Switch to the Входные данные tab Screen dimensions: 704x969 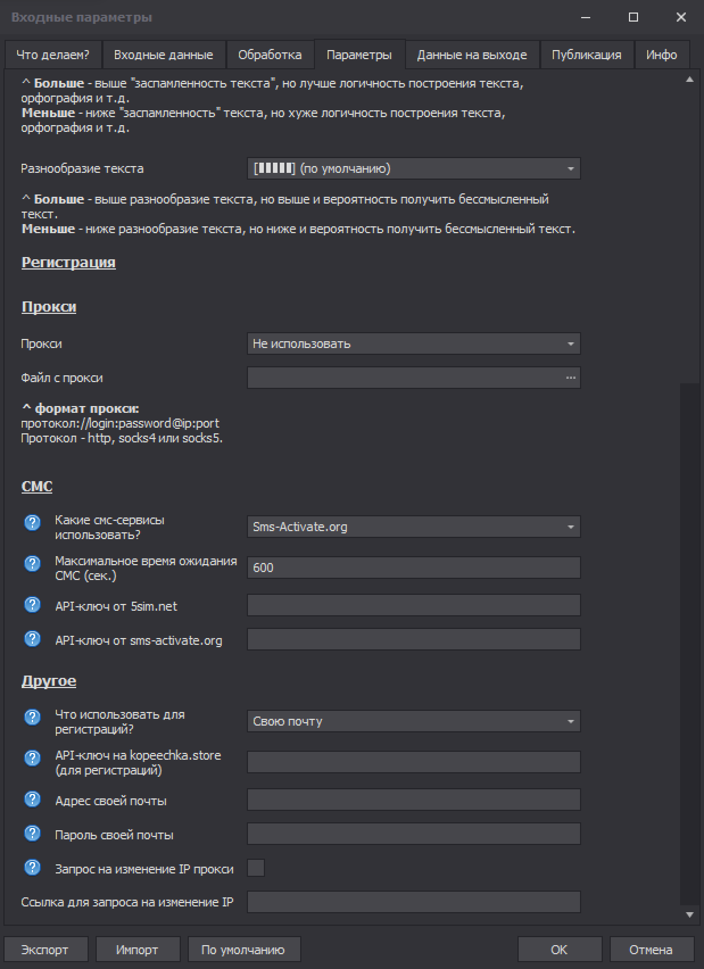tap(163, 55)
